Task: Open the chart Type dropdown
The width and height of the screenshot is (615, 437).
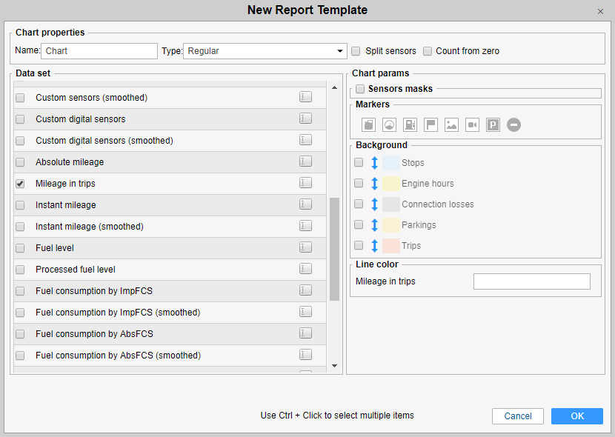Action: tap(265, 51)
